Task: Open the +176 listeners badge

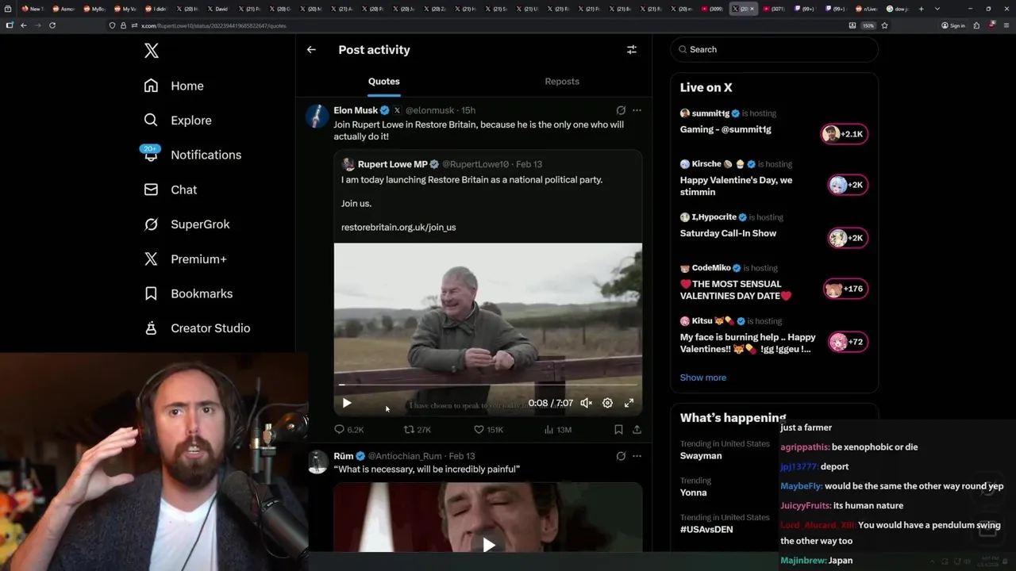Action: [845, 289]
